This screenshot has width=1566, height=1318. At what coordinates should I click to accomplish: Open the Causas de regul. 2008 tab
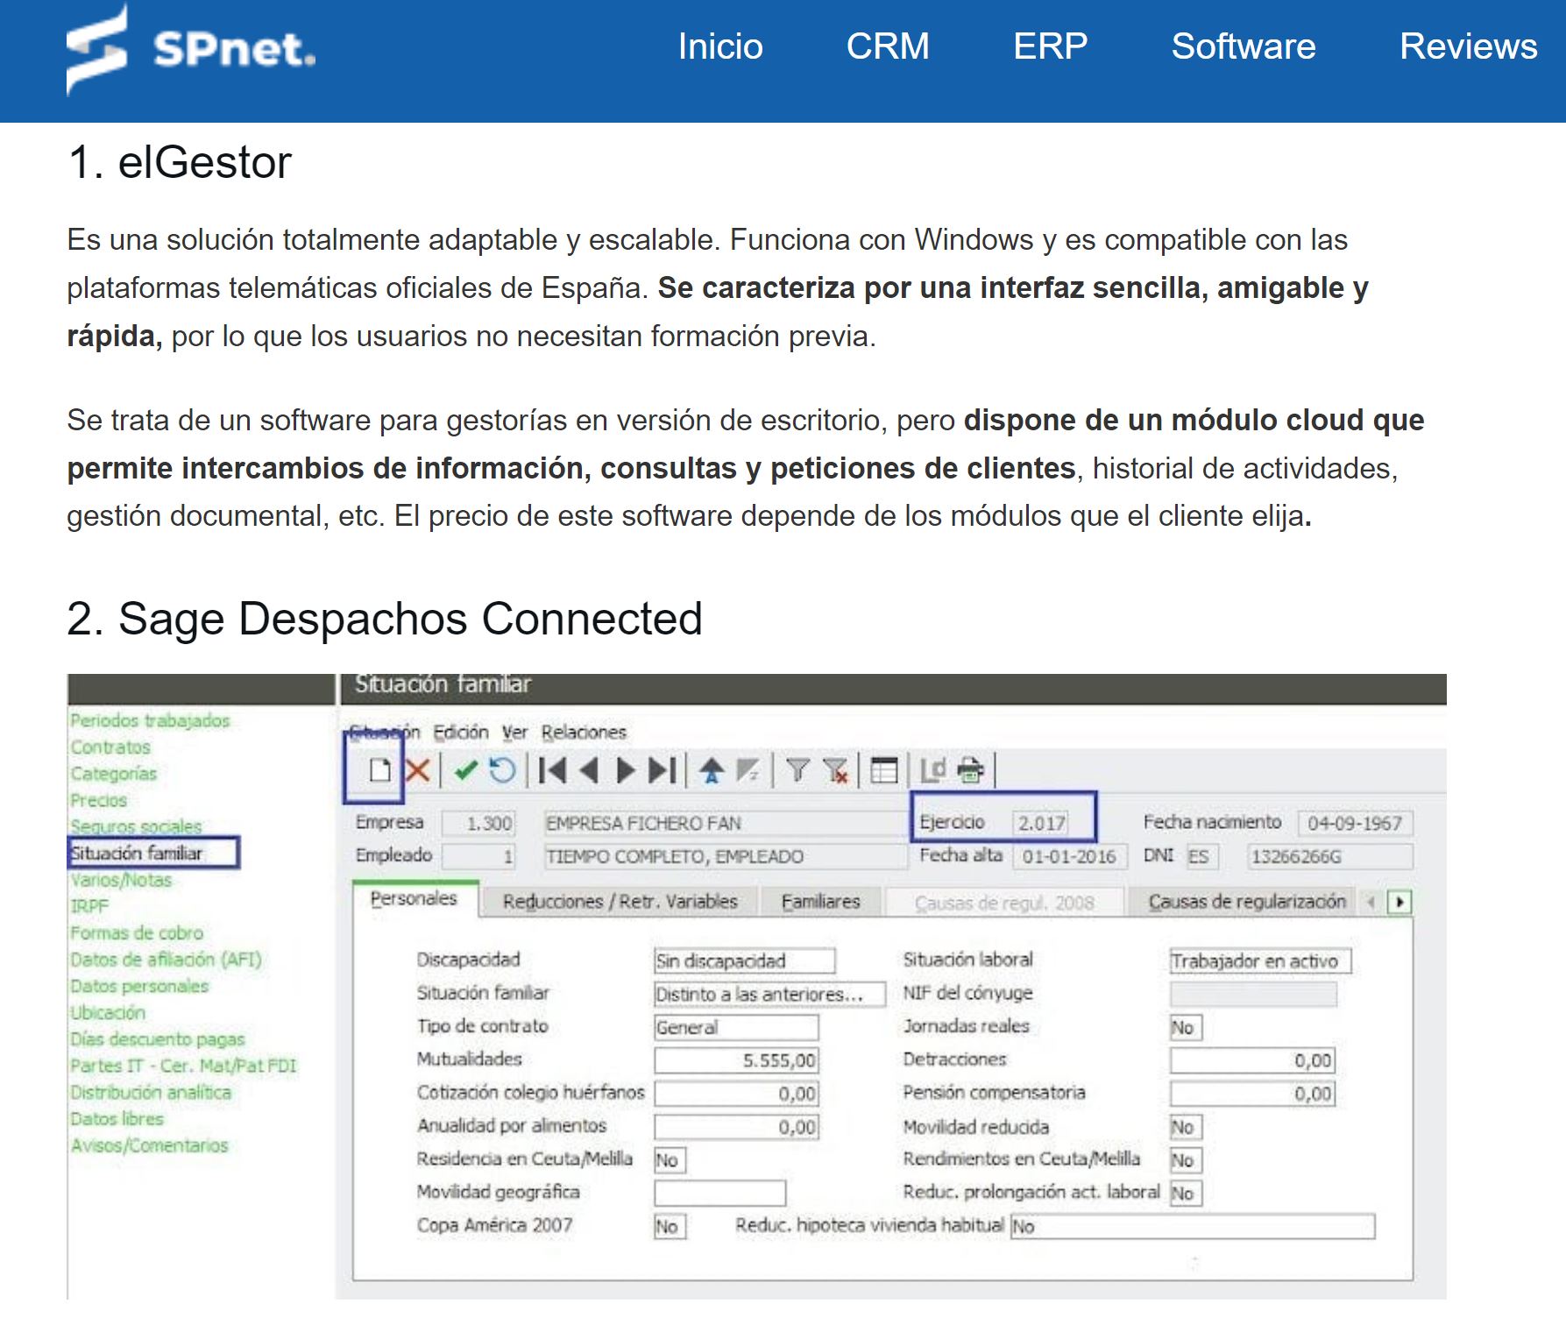1004,902
